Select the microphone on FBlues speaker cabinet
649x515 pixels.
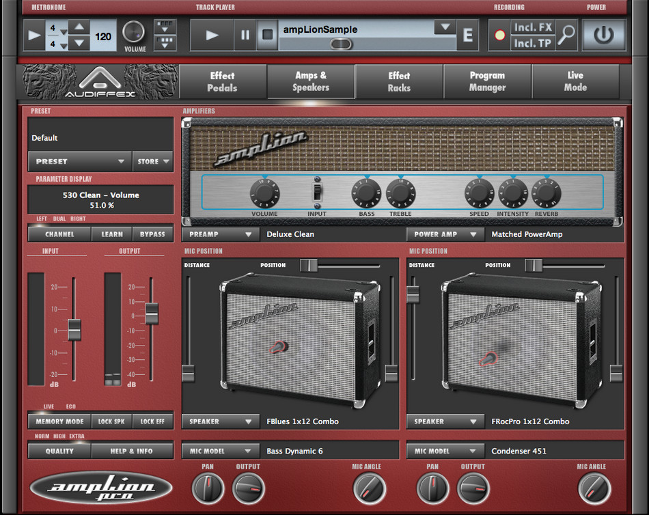point(279,347)
